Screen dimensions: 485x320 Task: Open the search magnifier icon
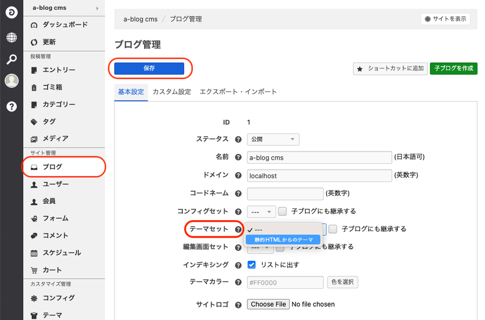pyautogui.click(x=12, y=59)
